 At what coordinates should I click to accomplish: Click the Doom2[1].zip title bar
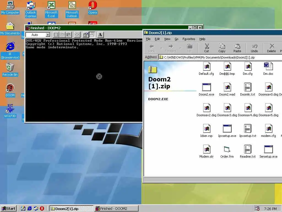click(213, 33)
